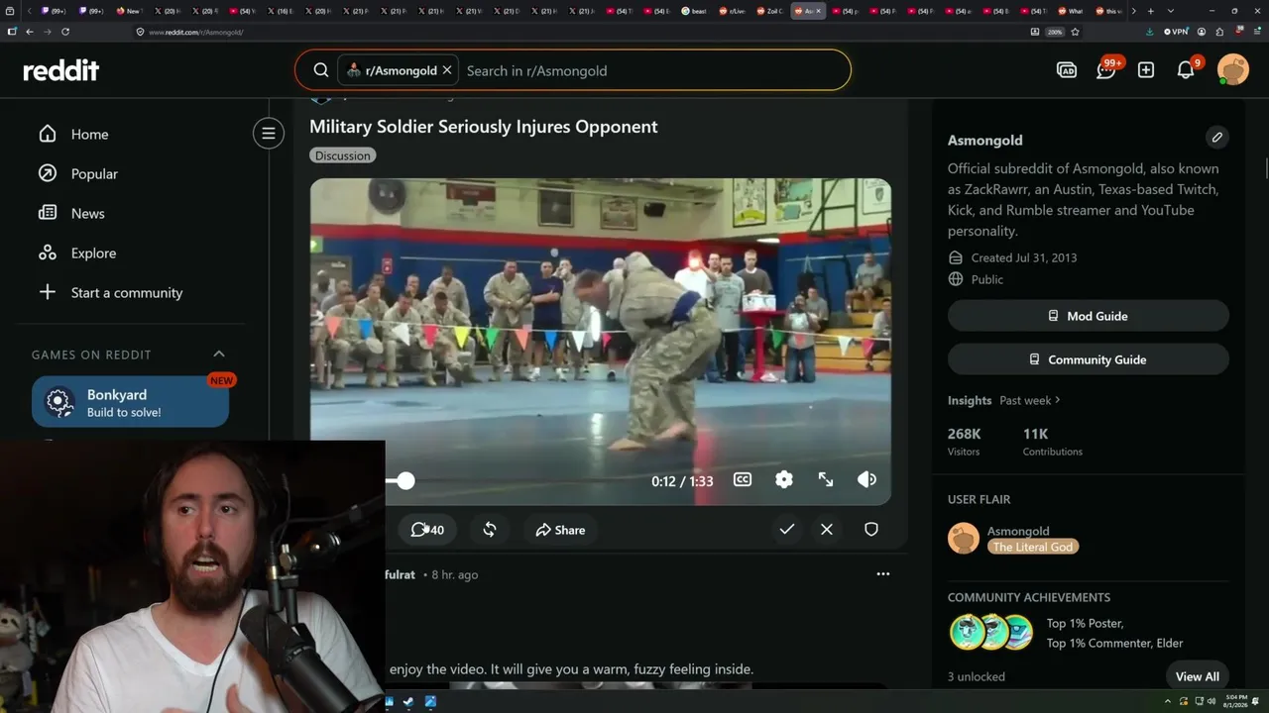Click the community achievement badges
Screen dimensions: 1269x713
coord(991,633)
